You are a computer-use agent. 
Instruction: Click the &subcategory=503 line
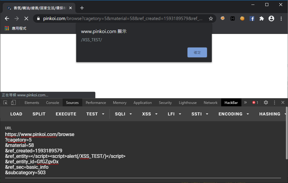pos(25,172)
